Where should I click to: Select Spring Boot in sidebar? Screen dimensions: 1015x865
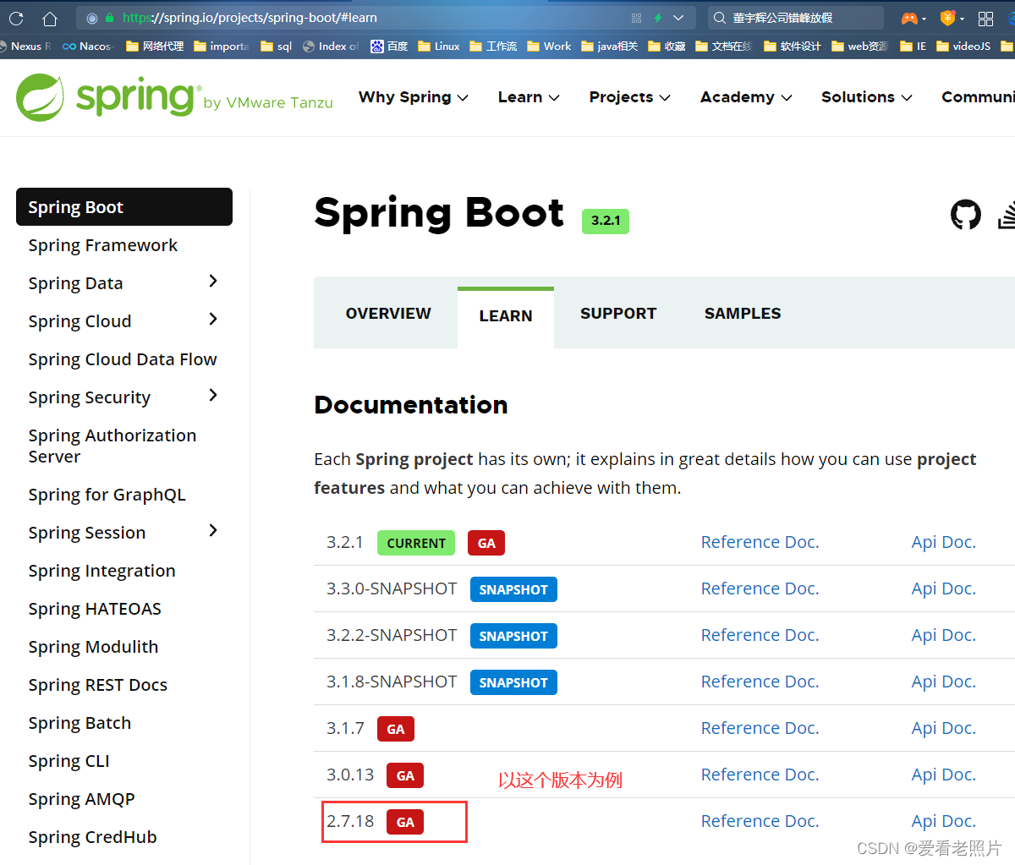click(124, 207)
